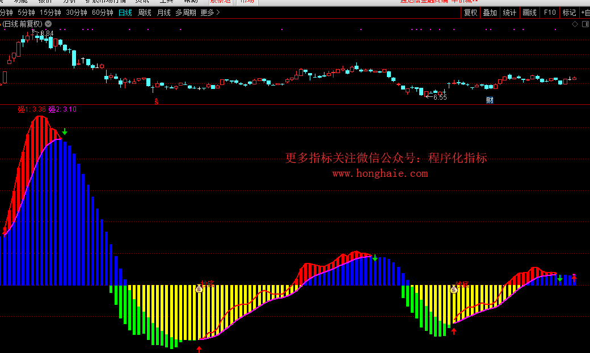Click the left money bag 抄底 icon
590x353 pixels.
(199, 290)
